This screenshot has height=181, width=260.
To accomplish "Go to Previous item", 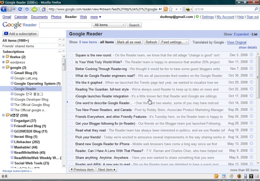I will pyautogui.click(x=82, y=169).
